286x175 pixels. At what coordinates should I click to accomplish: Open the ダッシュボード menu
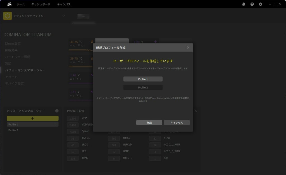pos(41,4)
